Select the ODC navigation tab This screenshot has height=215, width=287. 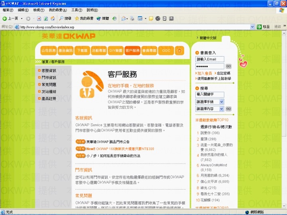coord(166,51)
